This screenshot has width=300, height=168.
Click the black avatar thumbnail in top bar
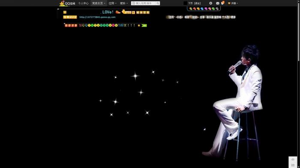[185, 3]
